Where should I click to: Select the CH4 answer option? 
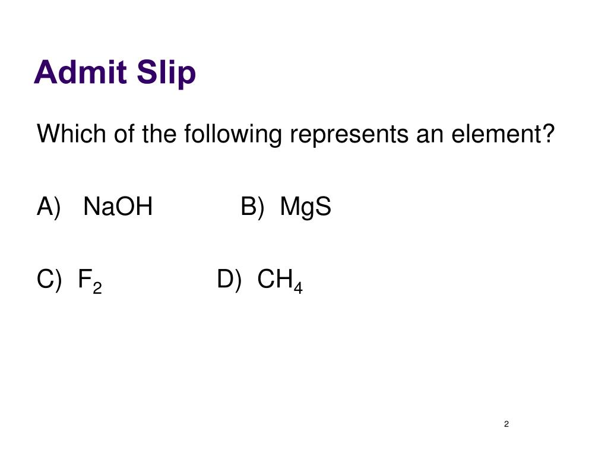280,281
